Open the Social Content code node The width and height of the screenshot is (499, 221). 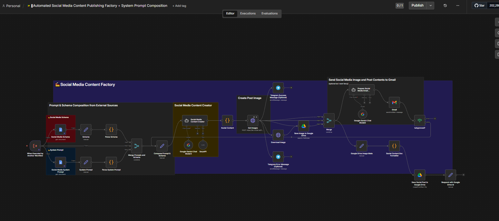(x=227, y=120)
